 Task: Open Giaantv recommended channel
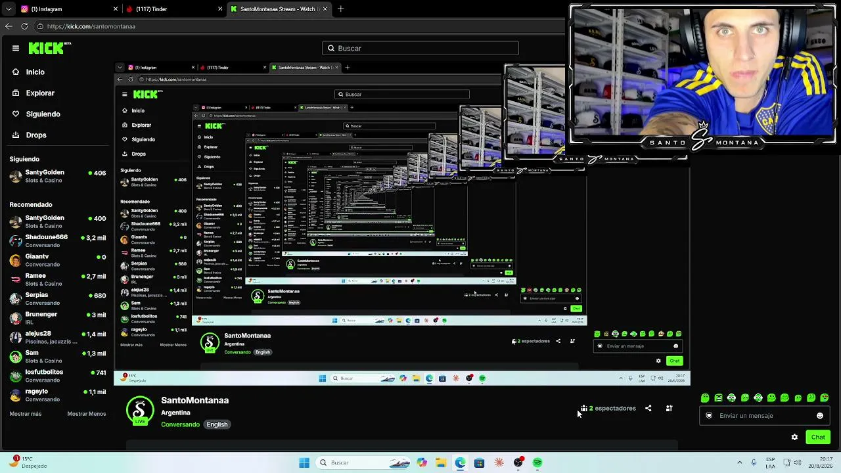coord(57,260)
